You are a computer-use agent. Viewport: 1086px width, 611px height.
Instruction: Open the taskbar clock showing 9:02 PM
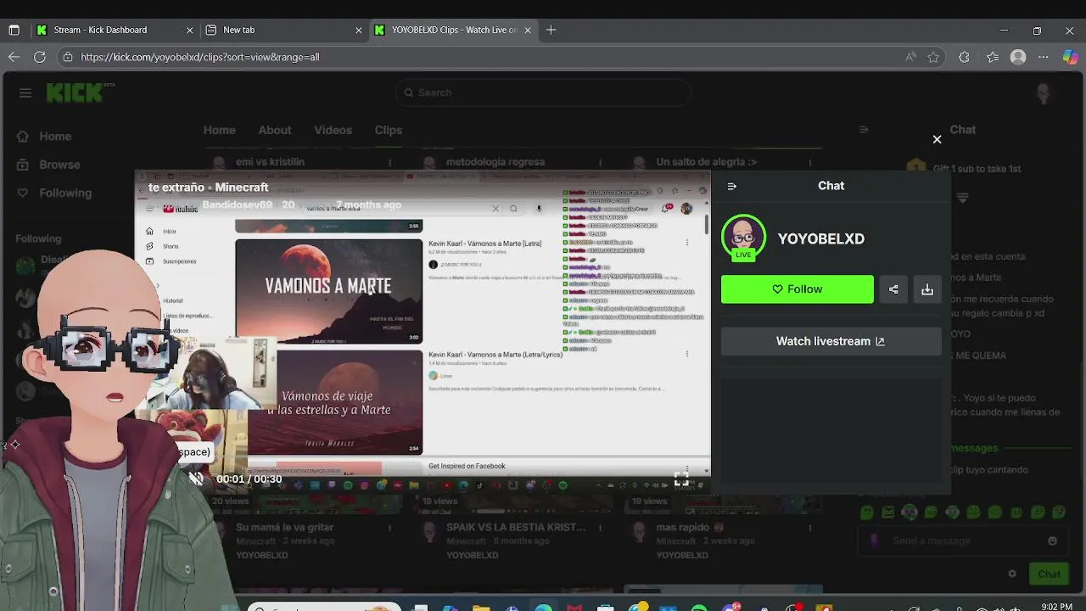click(x=1059, y=606)
